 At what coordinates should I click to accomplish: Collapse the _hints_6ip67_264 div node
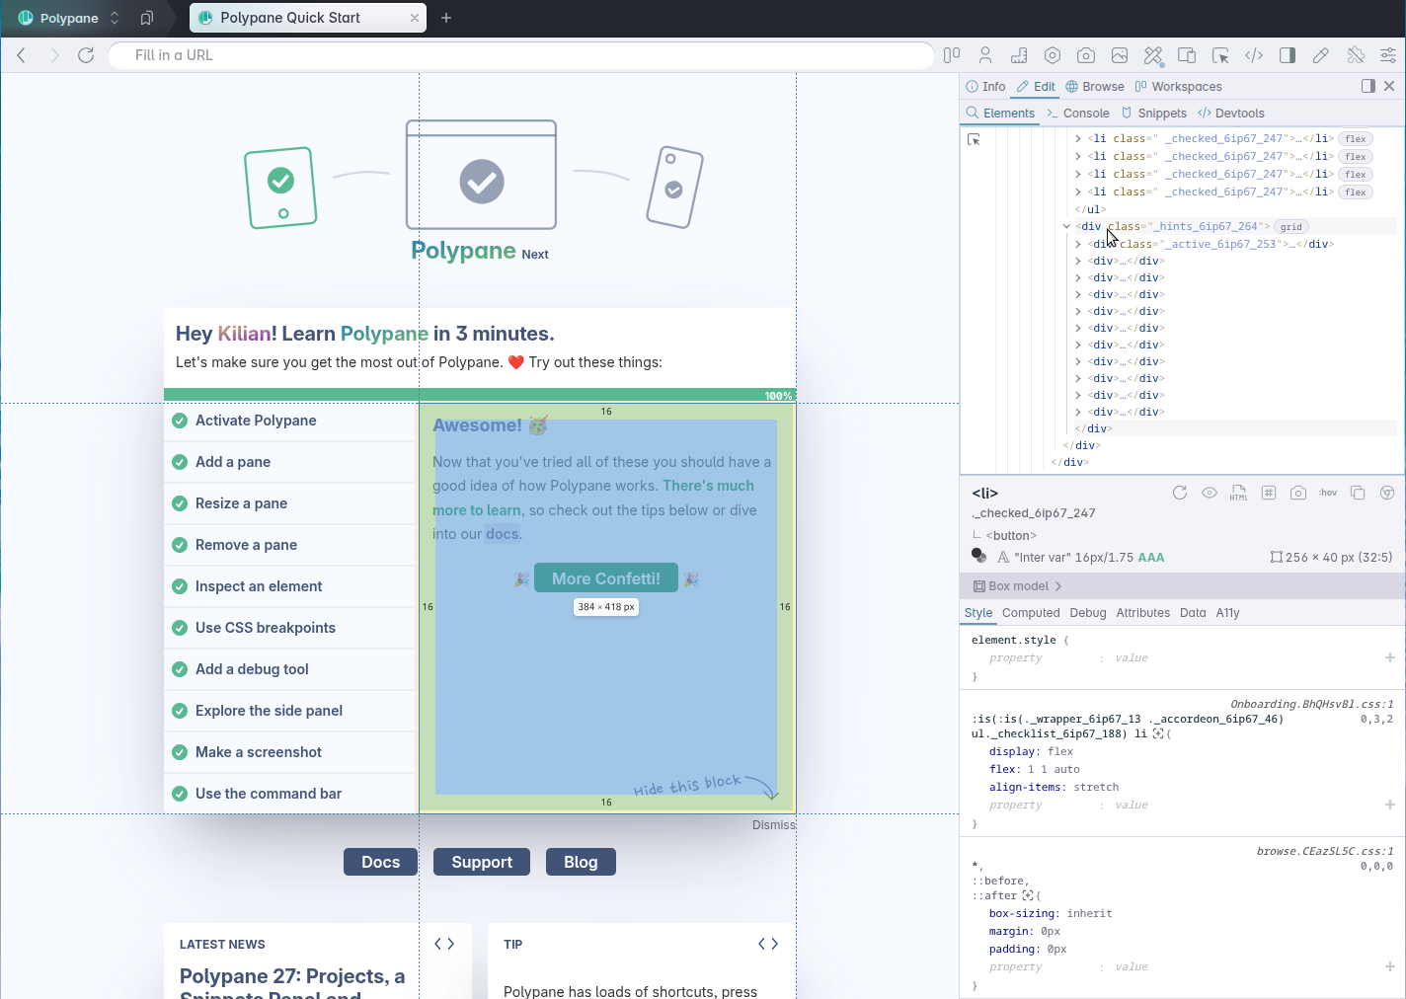click(x=1067, y=227)
